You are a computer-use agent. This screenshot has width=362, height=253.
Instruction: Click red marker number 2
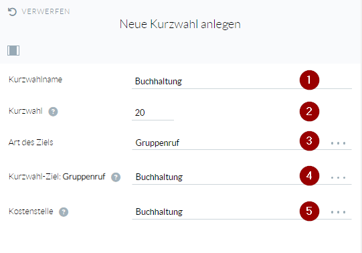point(309,111)
